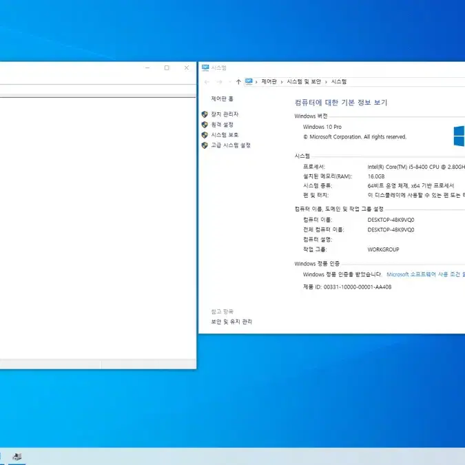
Task: Click the text Windows 10 Pro
Action: 322,127
